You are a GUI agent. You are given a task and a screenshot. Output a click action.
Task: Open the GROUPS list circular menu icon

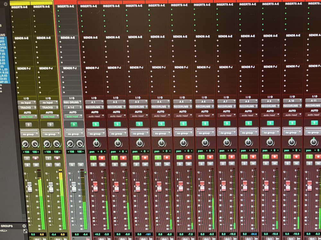(x=24, y=226)
